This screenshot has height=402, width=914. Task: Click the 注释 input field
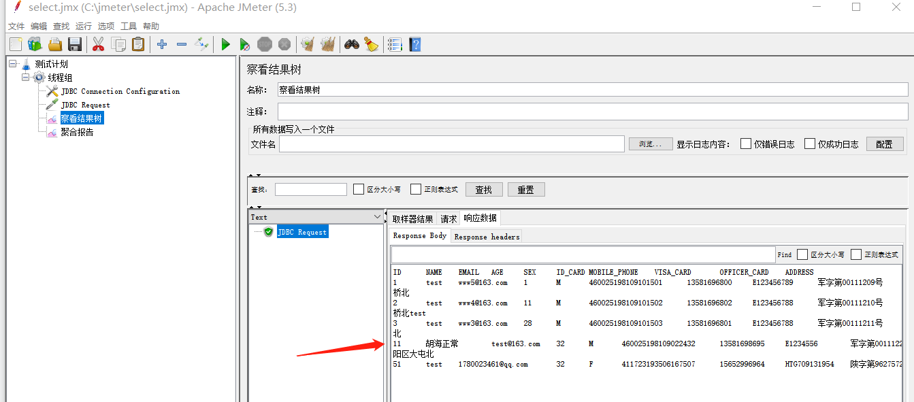point(593,112)
